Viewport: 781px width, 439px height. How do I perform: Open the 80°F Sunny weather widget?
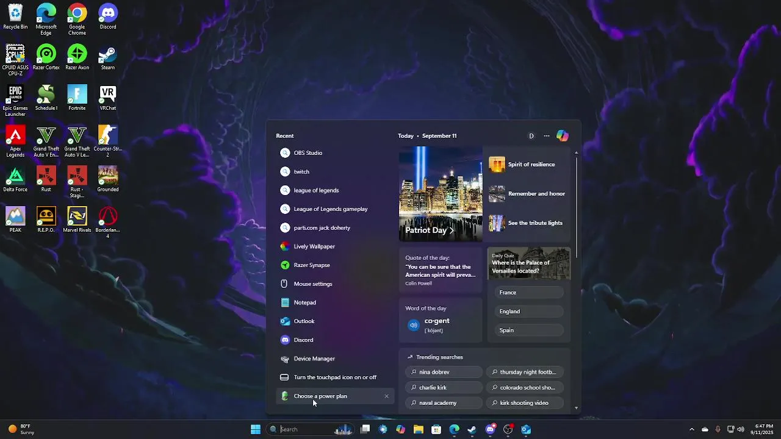20,429
